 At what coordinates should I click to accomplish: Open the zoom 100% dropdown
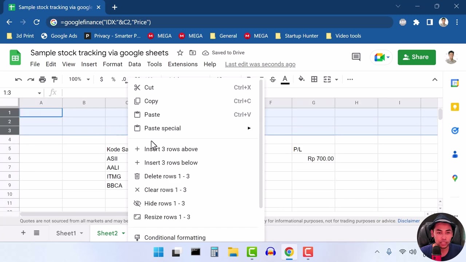[x=79, y=79]
